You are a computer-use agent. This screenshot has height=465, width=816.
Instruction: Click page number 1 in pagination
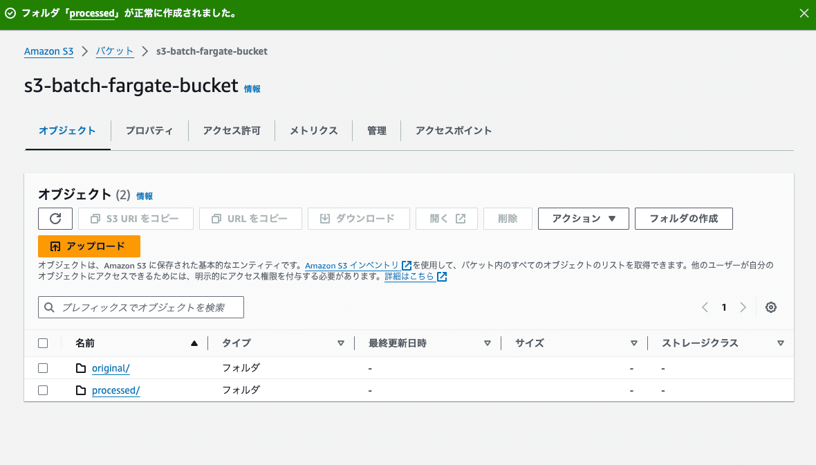click(724, 307)
